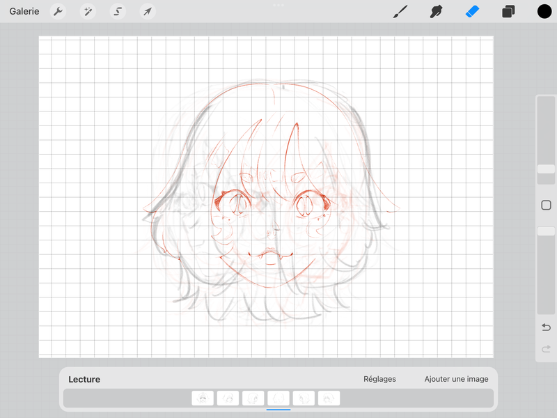Open the Actions wrench menu

pyautogui.click(x=58, y=12)
